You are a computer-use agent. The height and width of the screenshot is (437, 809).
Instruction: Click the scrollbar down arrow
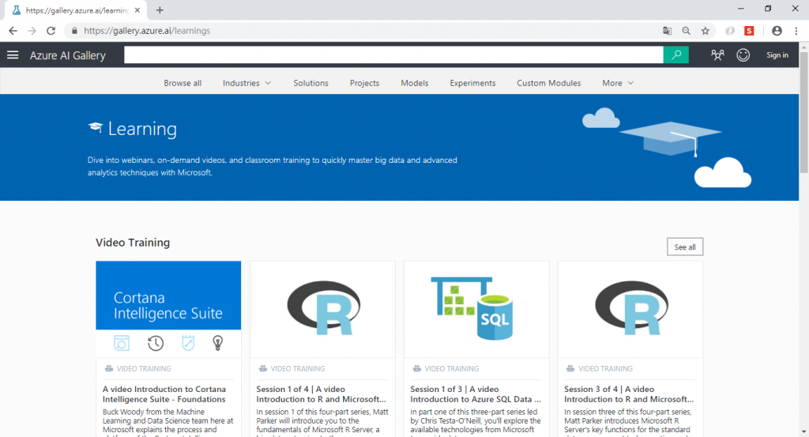(x=803, y=431)
